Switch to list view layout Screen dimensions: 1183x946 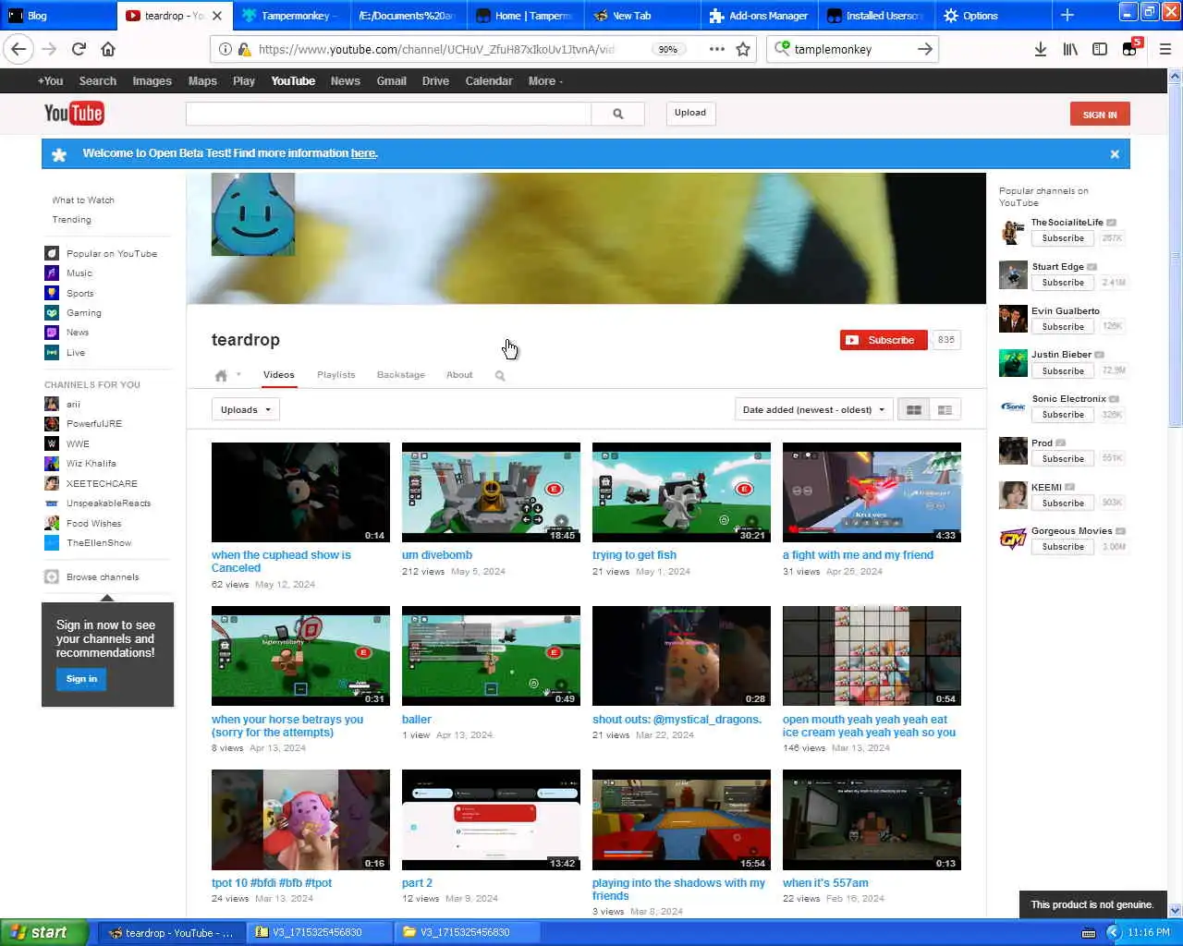945,409
